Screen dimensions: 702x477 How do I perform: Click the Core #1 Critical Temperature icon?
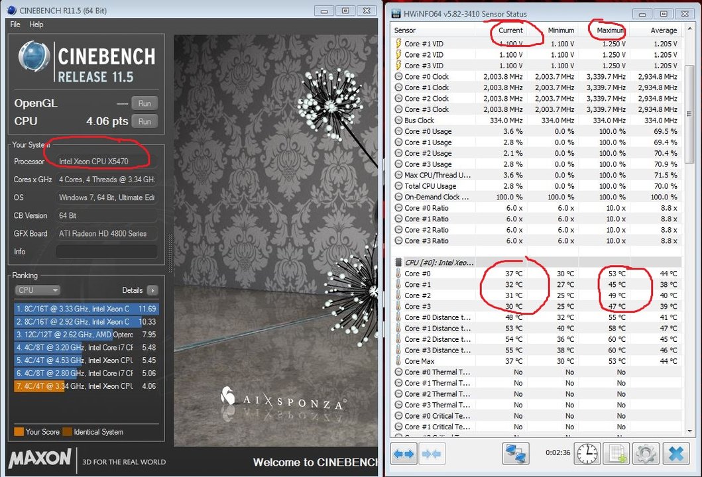[x=398, y=427]
